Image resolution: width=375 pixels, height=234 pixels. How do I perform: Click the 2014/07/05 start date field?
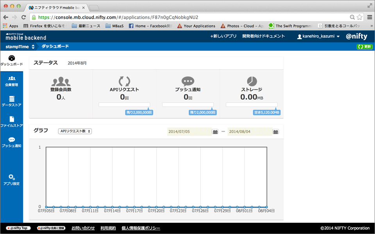click(x=189, y=132)
